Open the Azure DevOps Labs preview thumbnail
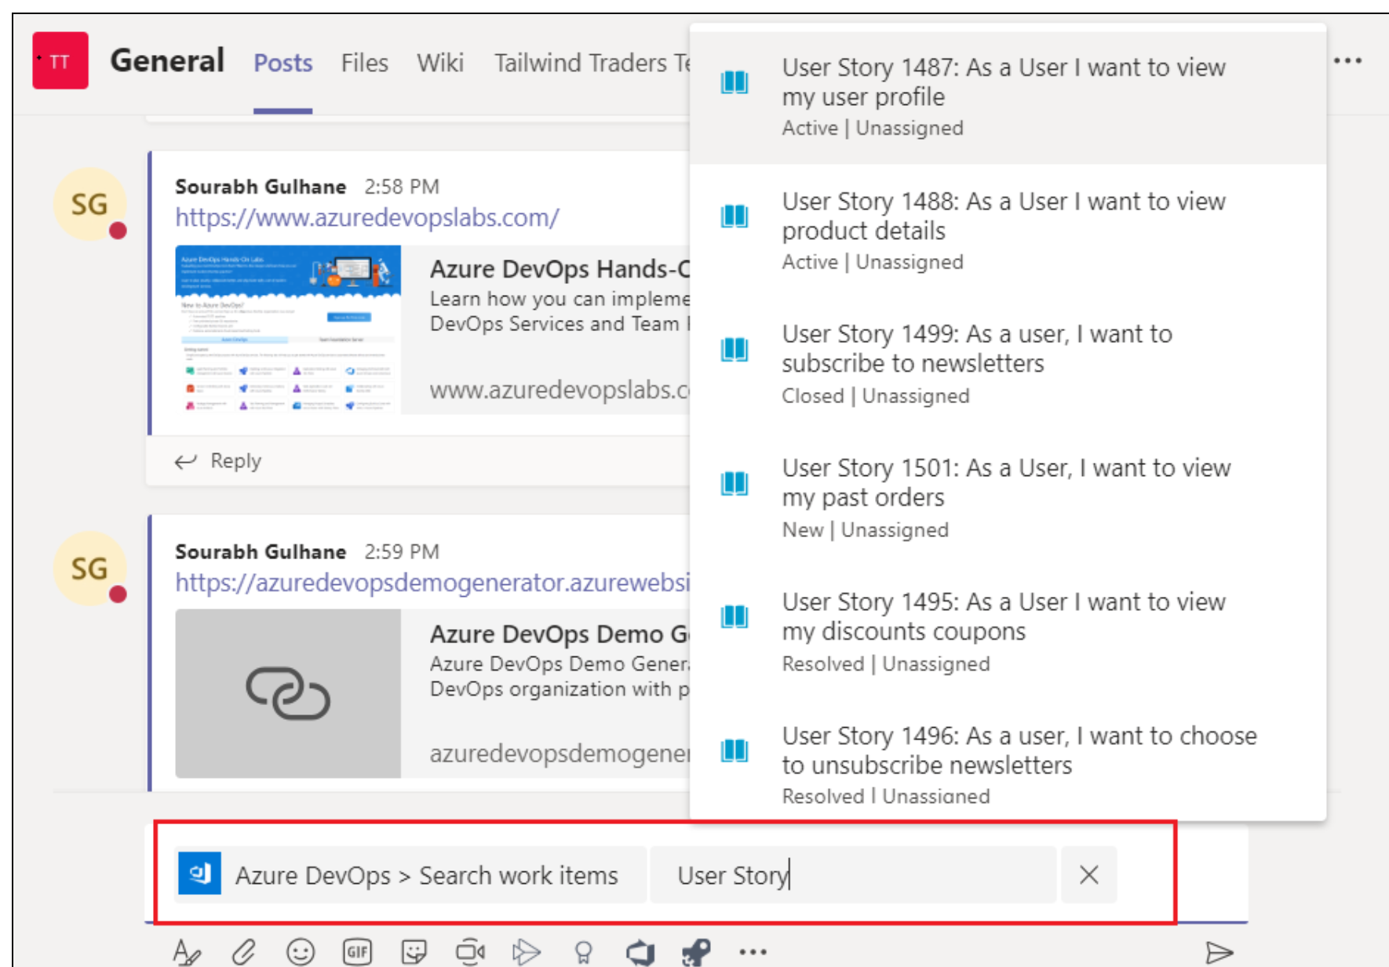Viewport: 1389px width, 967px height. point(288,329)
